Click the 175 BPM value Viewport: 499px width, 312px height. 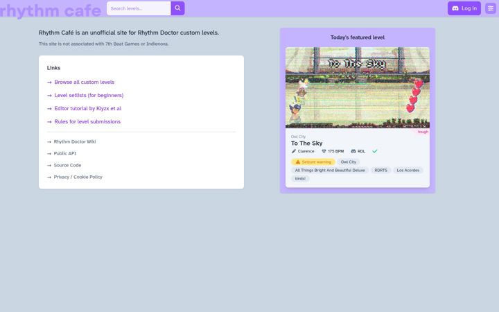(x=335, y=151)
